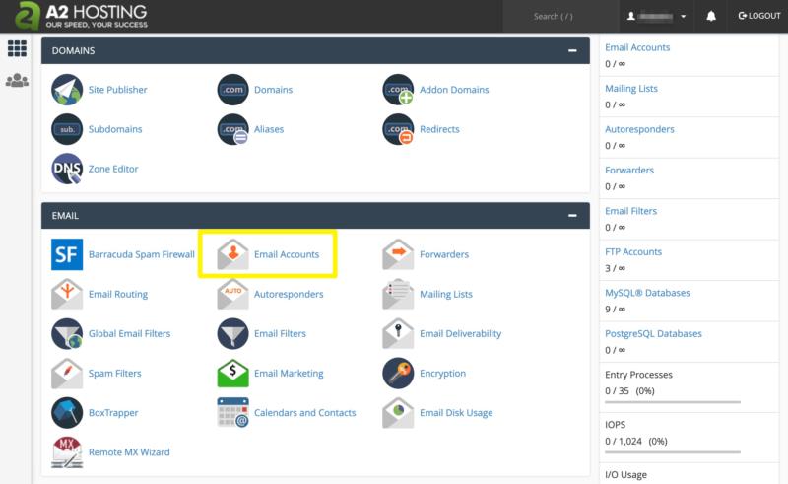Click the Zone Editor DNS icon
This screenshot has width=788, height=484.
[67, 169]
